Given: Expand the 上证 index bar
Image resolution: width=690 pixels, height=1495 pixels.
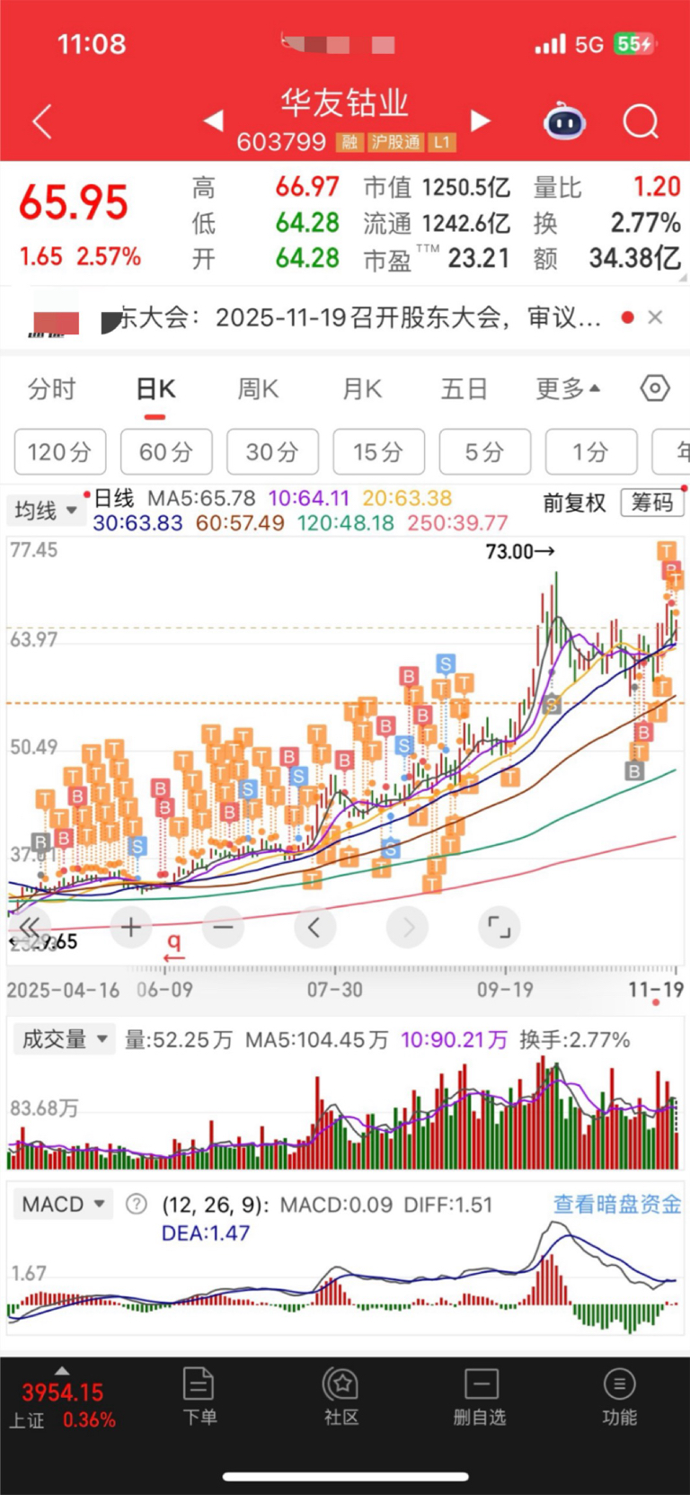Looking at the screenshot, I should pos(62,1371).
